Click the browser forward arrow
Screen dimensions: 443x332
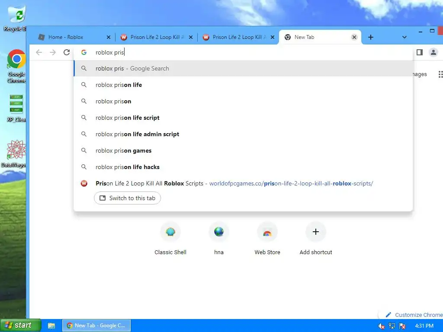click(x=52, y=52)
